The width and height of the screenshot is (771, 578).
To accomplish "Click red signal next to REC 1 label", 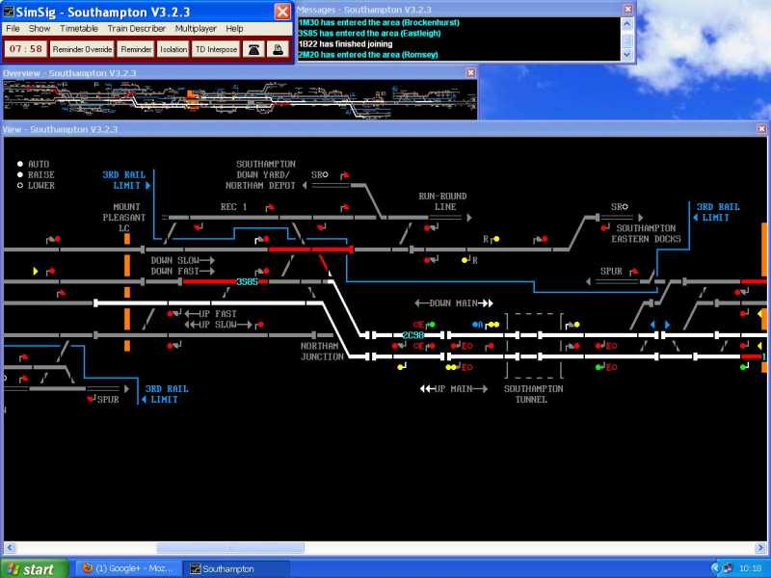I will 270,207.
